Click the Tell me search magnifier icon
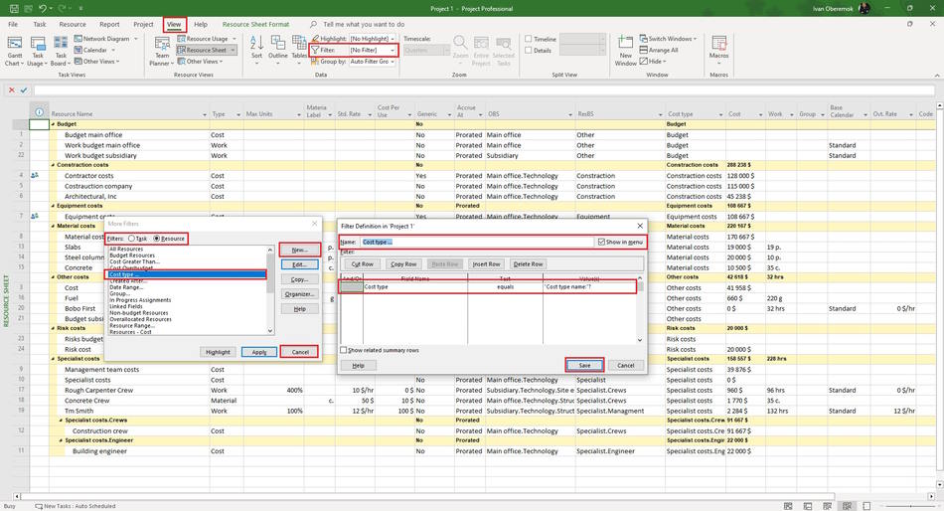 (313, 24)
